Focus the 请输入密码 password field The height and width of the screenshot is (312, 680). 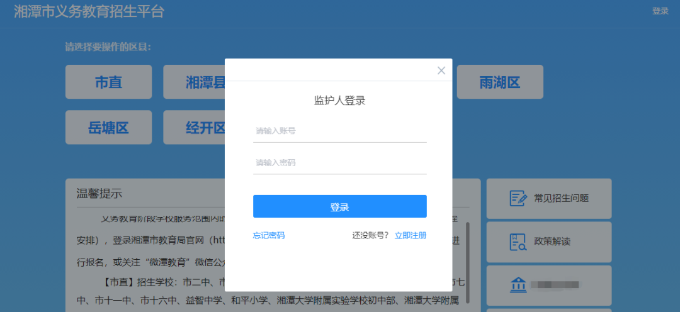coord(339,163)
